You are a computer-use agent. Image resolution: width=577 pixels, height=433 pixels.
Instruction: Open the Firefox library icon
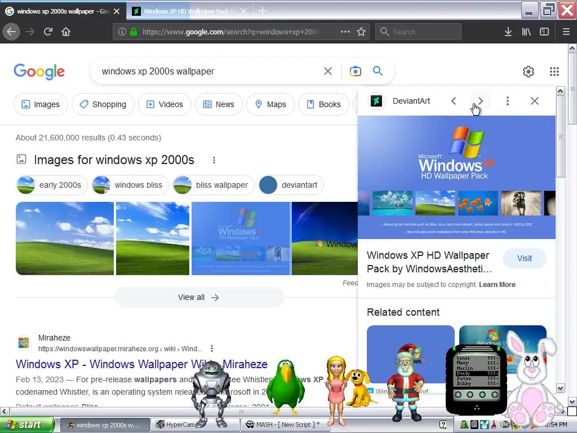[526, 32]
